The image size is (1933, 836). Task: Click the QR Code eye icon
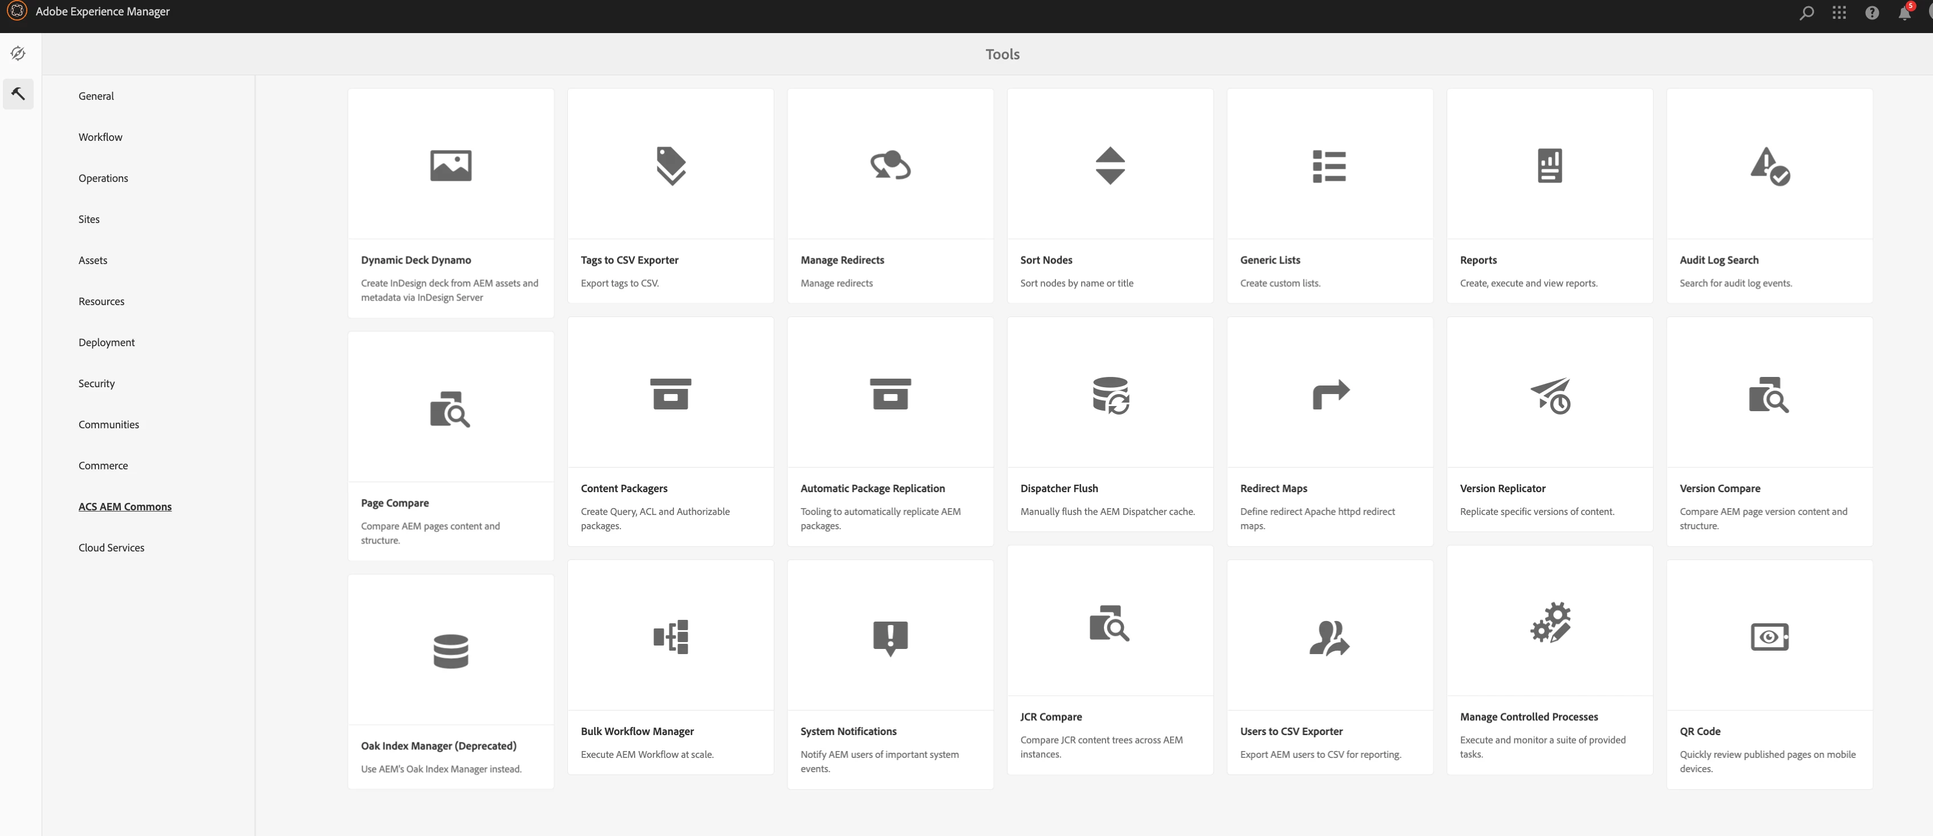coord(1769,636)
